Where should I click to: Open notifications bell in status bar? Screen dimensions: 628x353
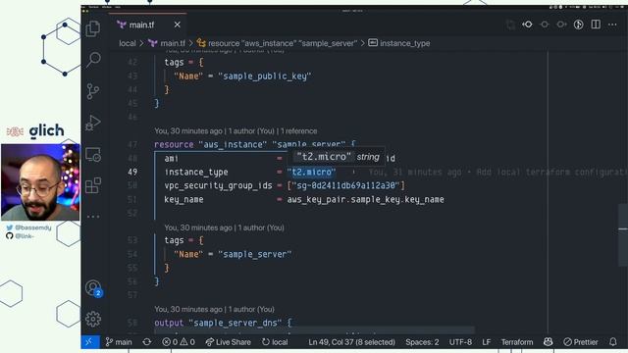(x=612, y=342)
